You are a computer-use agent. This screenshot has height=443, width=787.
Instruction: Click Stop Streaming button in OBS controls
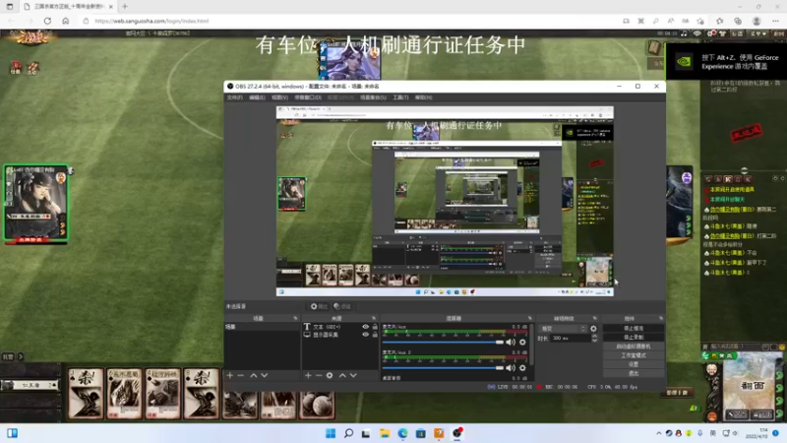click(x=634, y=329)
